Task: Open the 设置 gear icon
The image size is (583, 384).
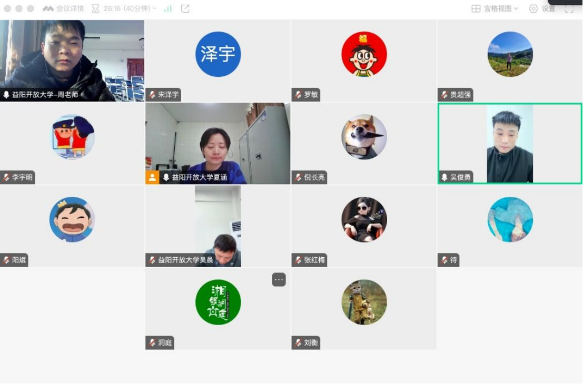Action: [x=533, y=8]
